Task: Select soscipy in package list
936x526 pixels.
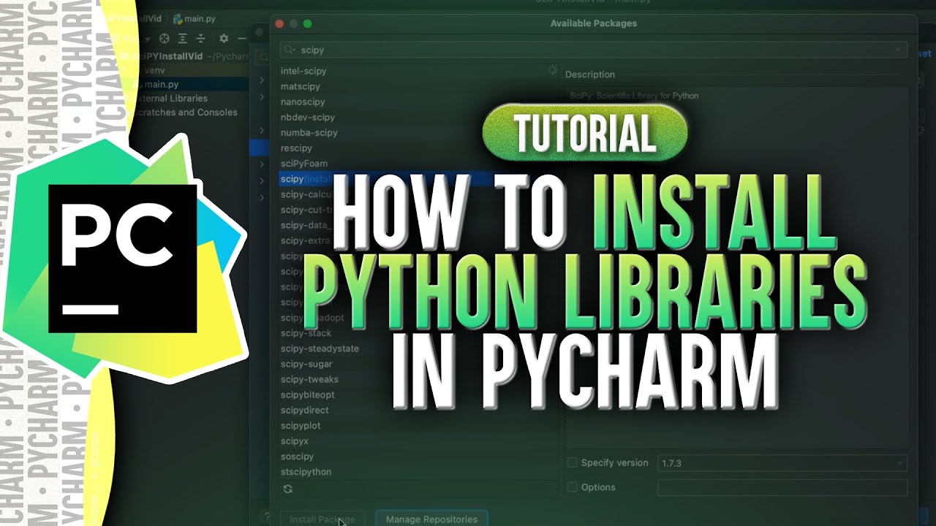Action: coord(298,457)
